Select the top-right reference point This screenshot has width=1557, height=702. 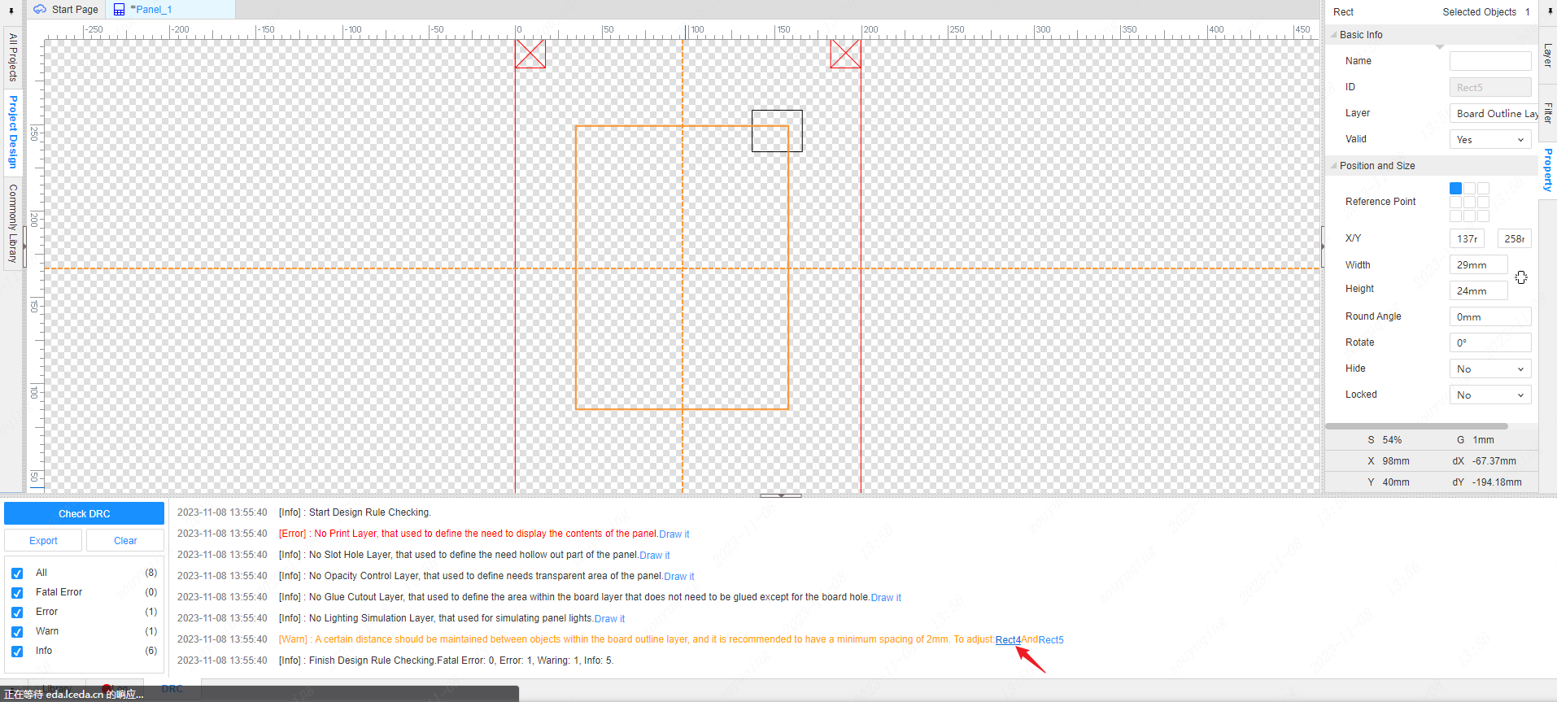[x=1483, y=188]
